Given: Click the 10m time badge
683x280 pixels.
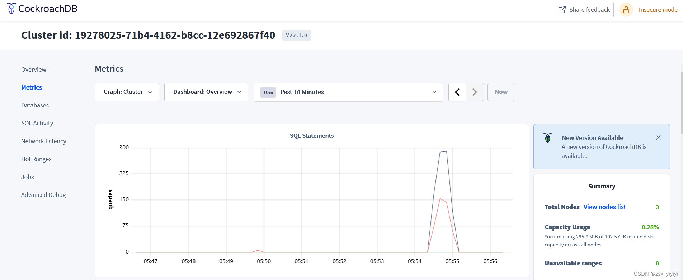Looking at the screenshot, I should point(268,92).
